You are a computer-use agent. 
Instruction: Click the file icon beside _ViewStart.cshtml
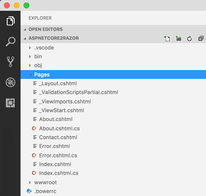(x=35, y=110)
